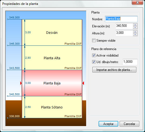Decrease Altura value with down arrow
Screen dimensions: 145x132
135,34
